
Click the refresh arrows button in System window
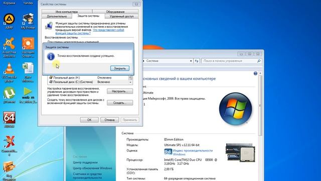(197, 61)
